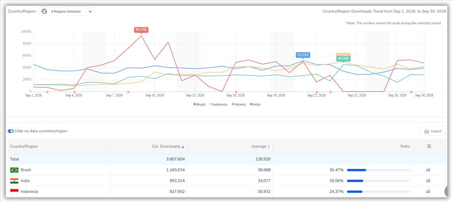Click the Downloads Trend title text
Viewport: 453px width, 203px height.
(x=384, y=11)
